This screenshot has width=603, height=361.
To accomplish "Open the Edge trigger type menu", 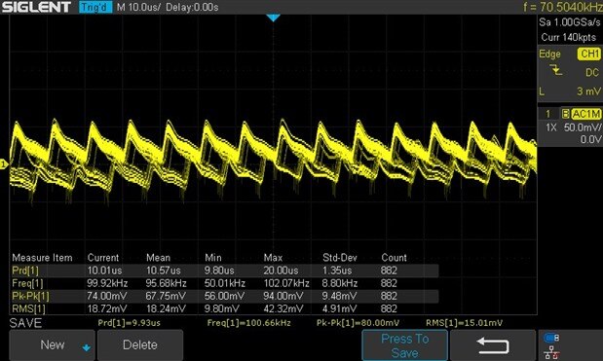I will tap(550, 54).
